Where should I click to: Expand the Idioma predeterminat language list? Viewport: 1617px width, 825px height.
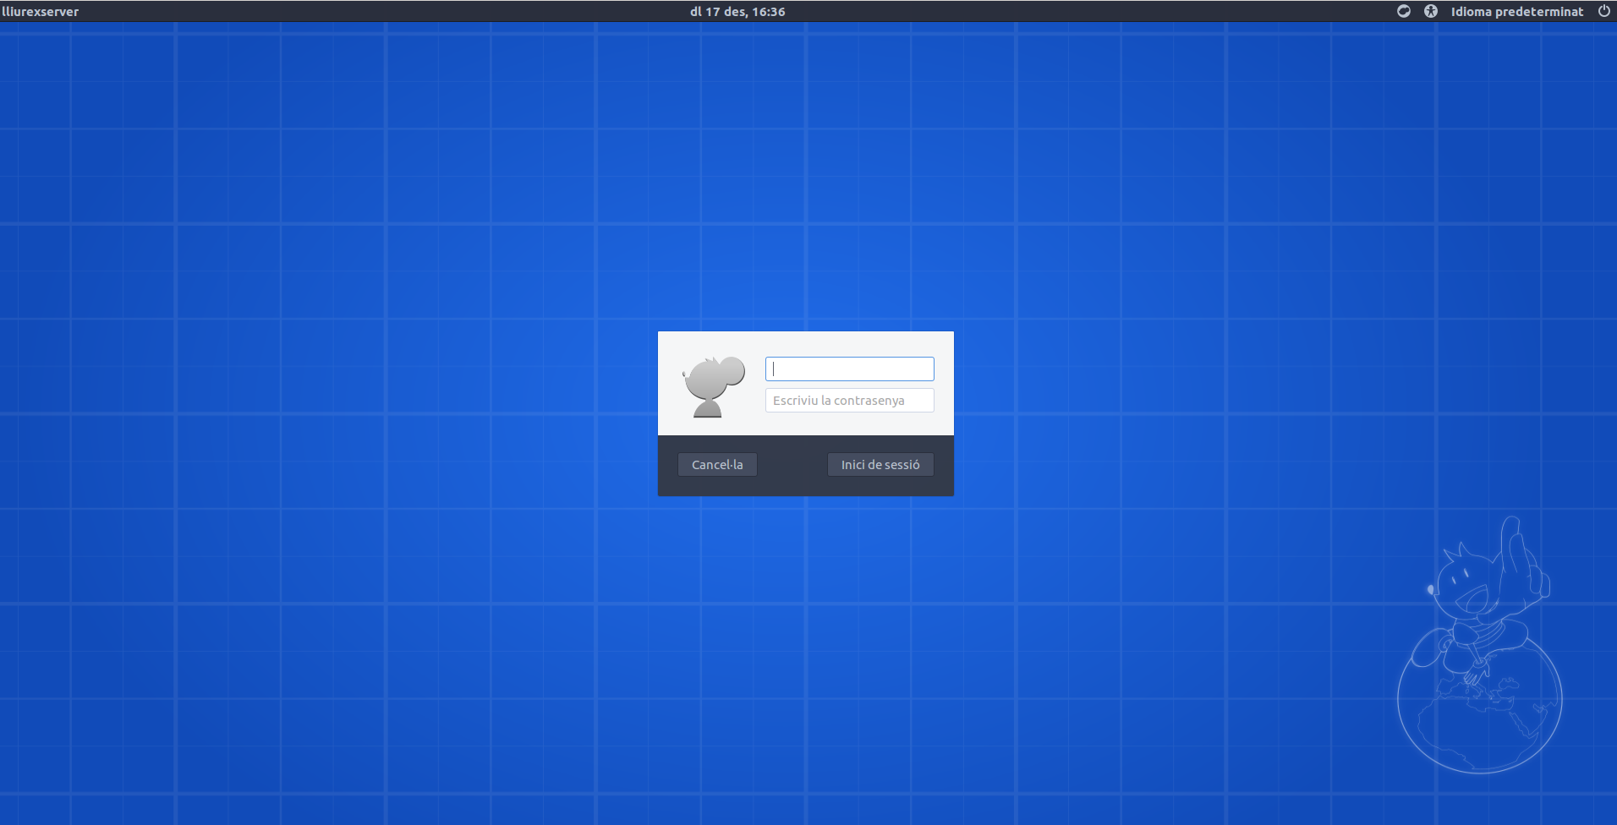1516,12
